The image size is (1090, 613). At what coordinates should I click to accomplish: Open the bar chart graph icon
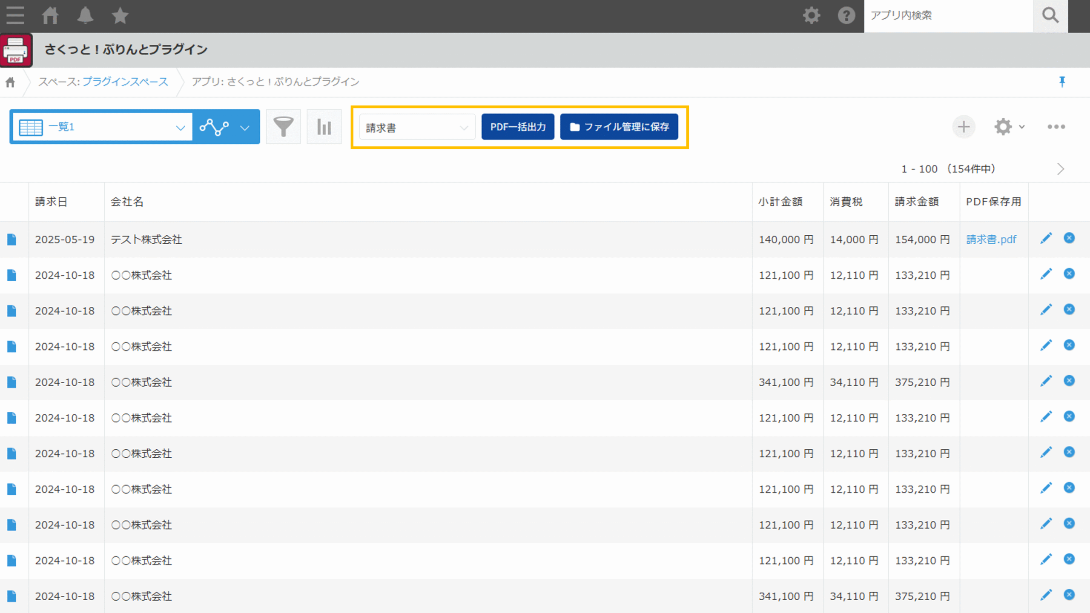(x=324, y=127)
